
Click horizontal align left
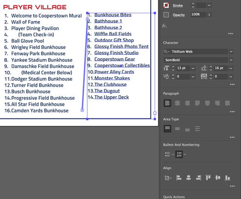pos(179,177)
